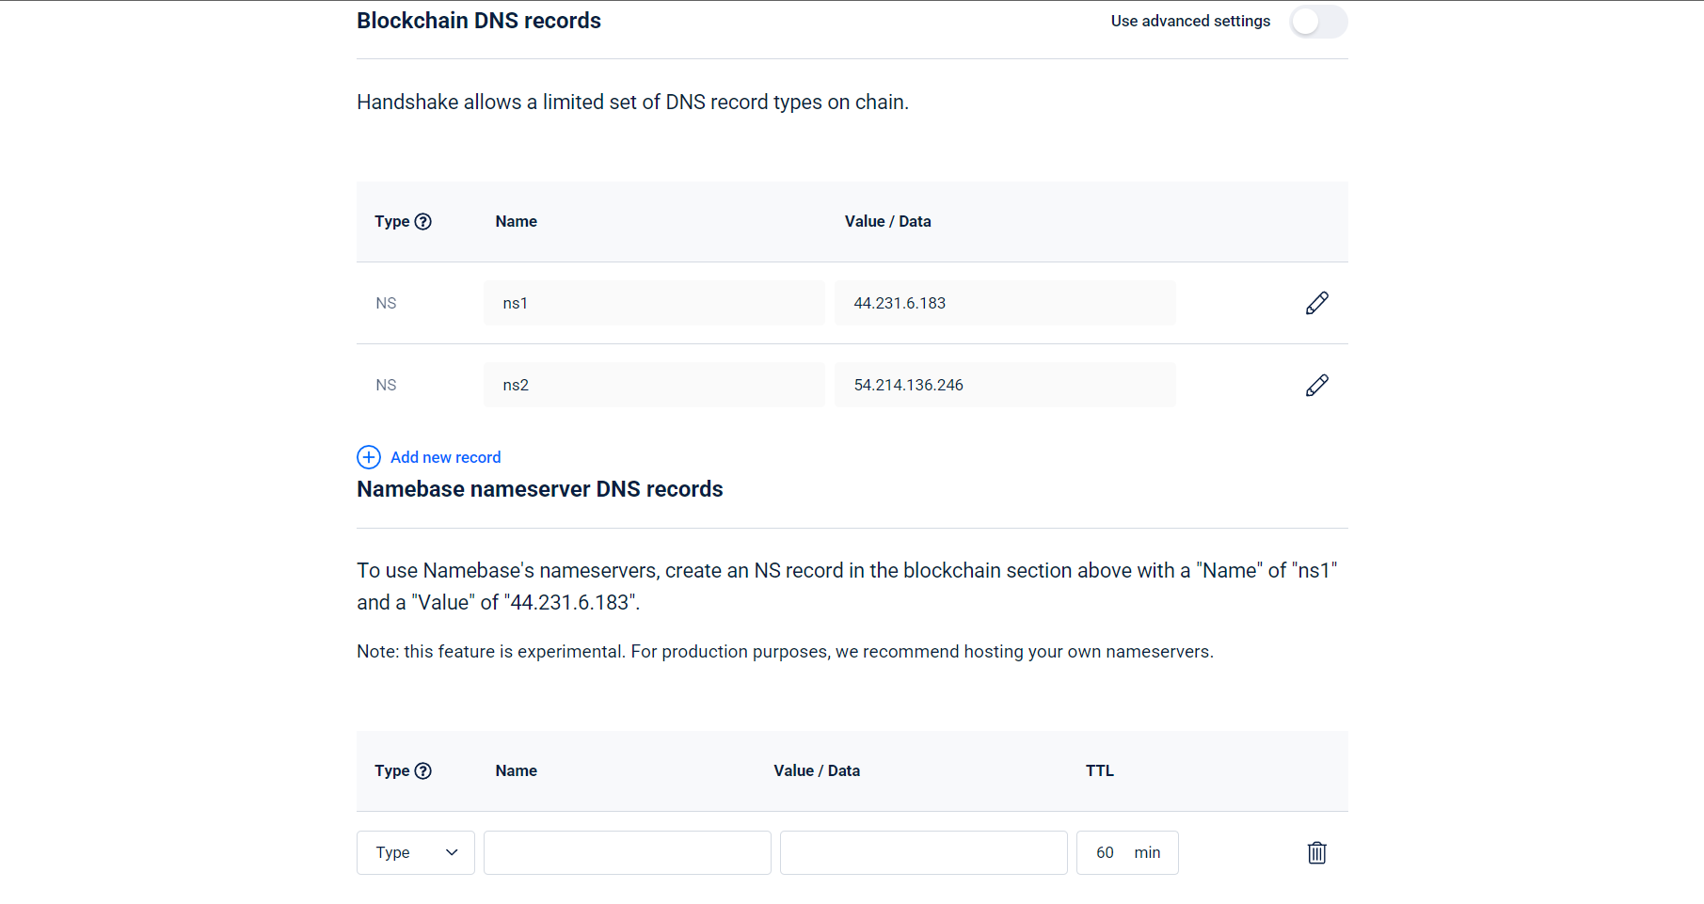This screenshot has width=1704, height=904.
Task: Edit the ns1 record with pencil icon
Action: tap(1316, 303)
